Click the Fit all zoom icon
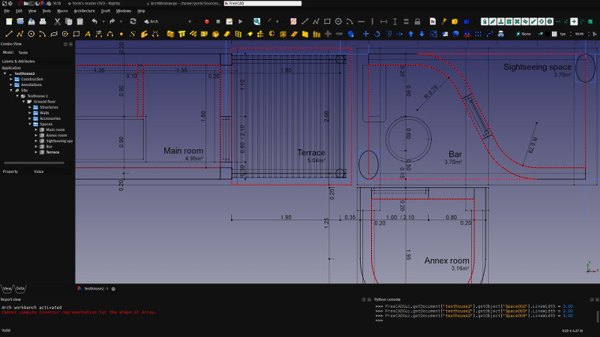 256,22
